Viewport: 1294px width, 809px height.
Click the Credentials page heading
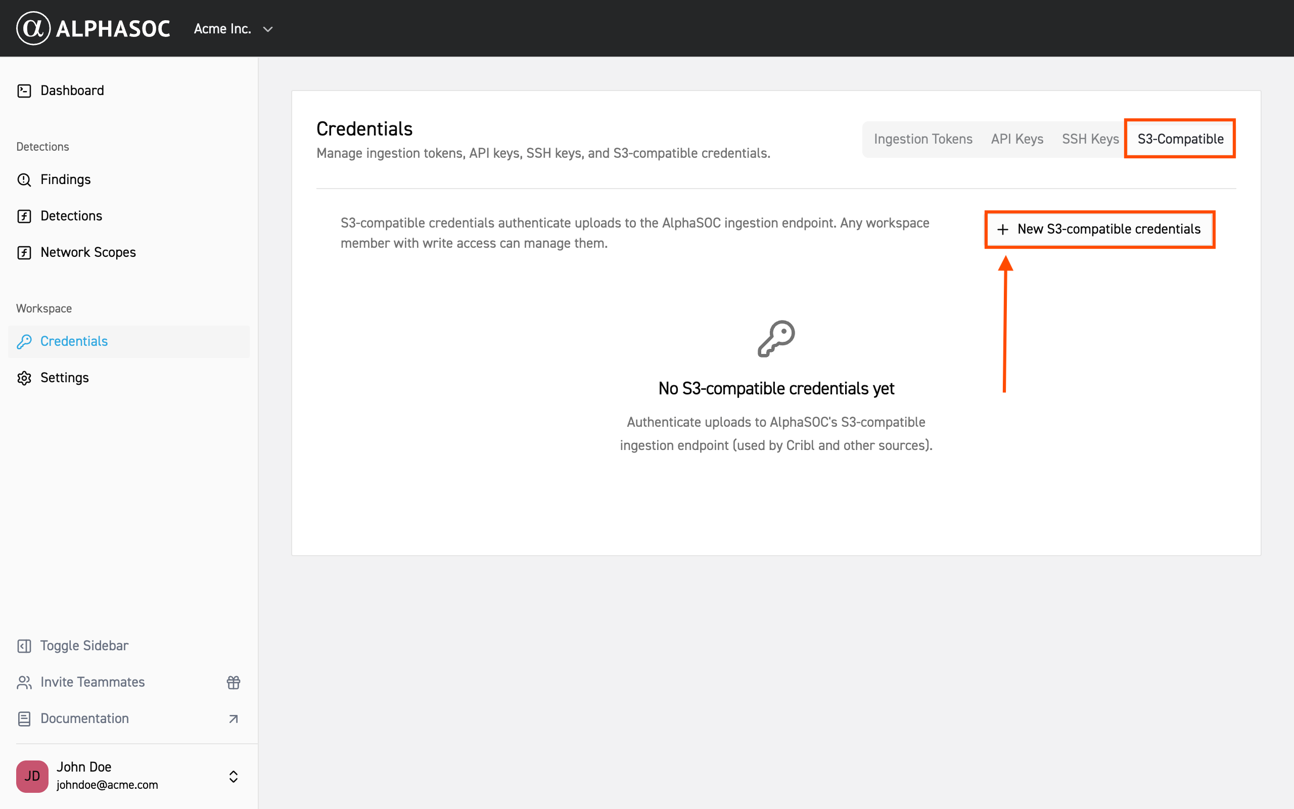364,129
